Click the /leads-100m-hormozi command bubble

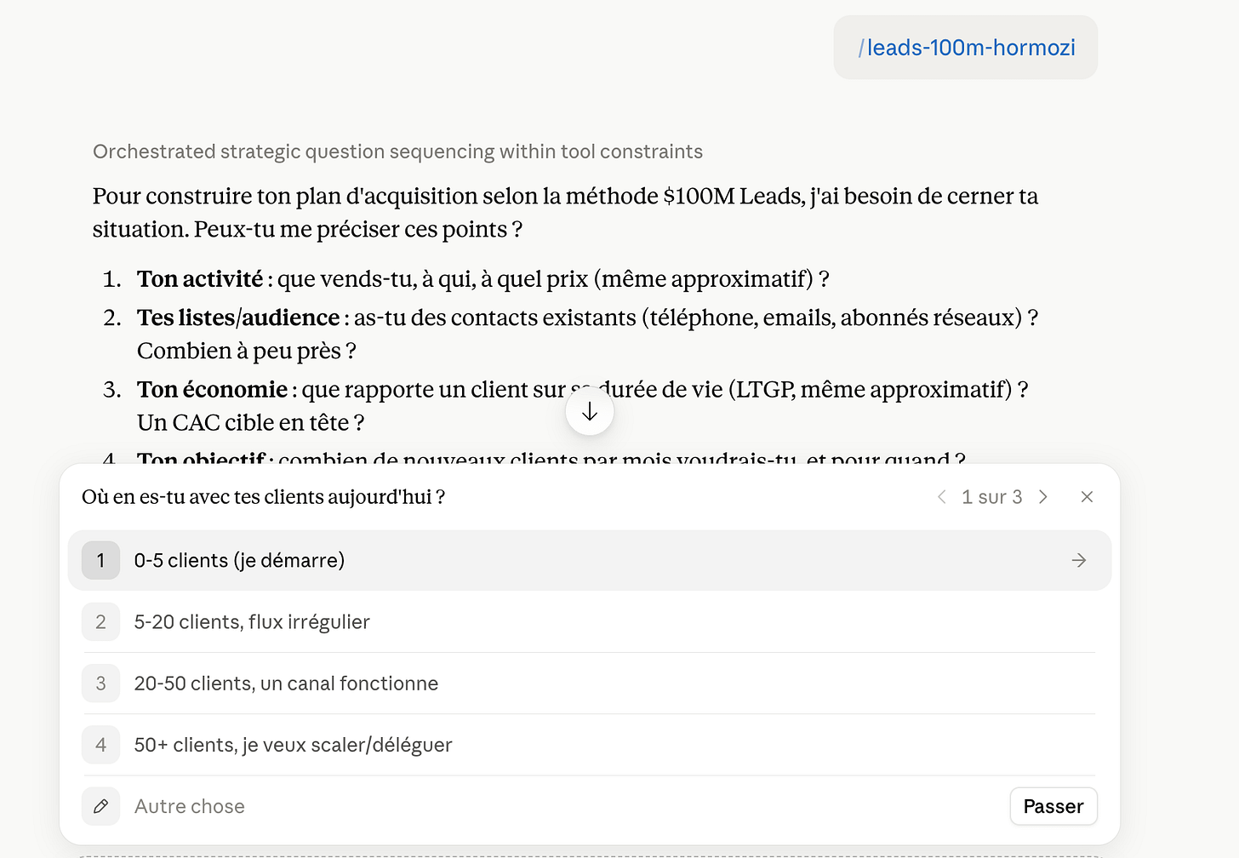point(966,48)
